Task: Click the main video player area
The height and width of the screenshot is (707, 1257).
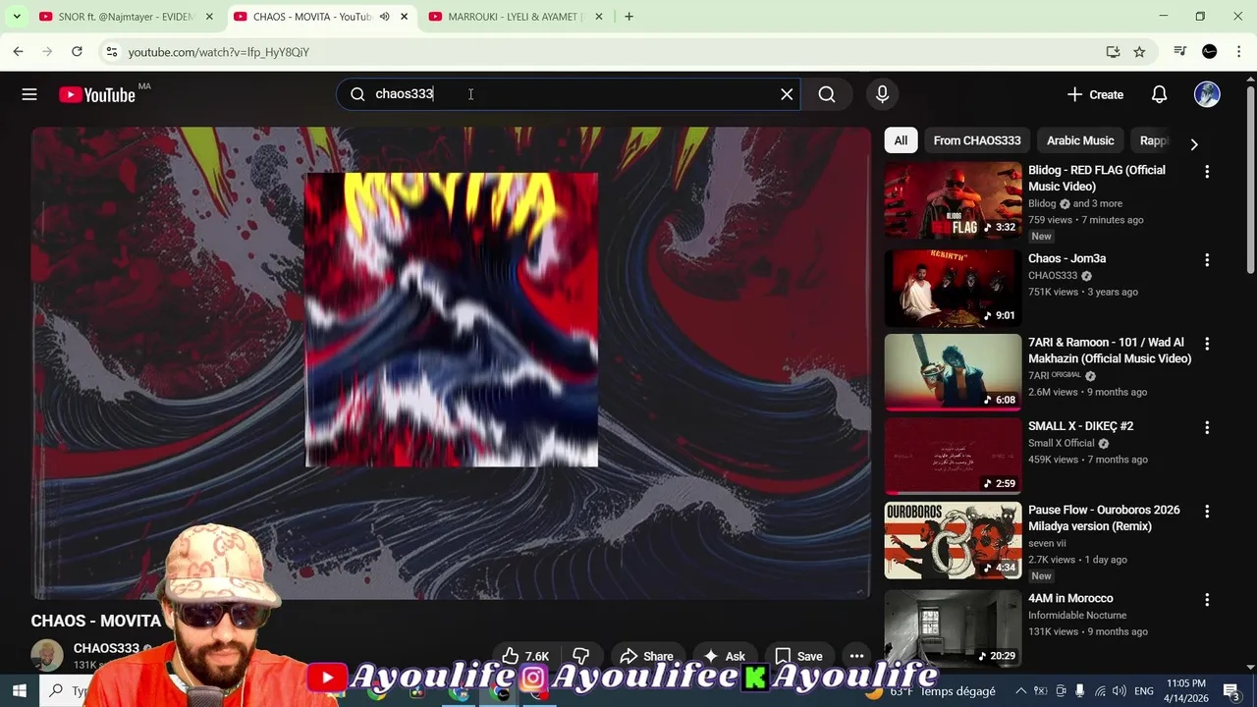Action: [452, 362]
